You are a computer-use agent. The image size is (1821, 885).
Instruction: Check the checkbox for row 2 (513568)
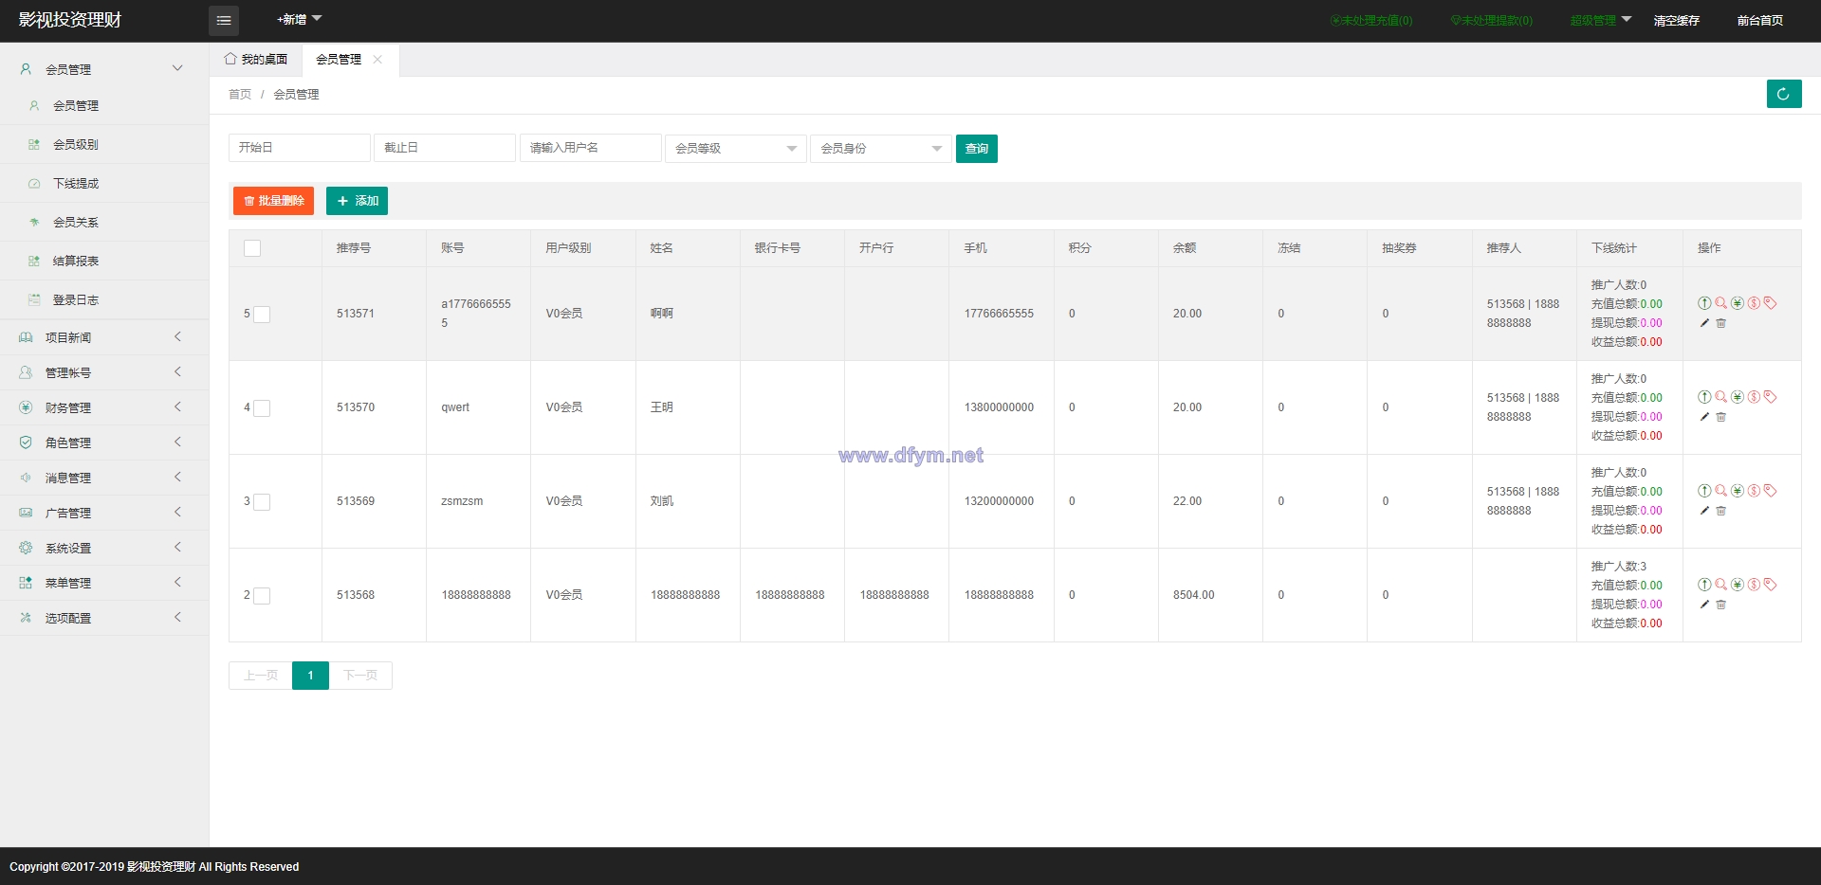pos(262,596)
